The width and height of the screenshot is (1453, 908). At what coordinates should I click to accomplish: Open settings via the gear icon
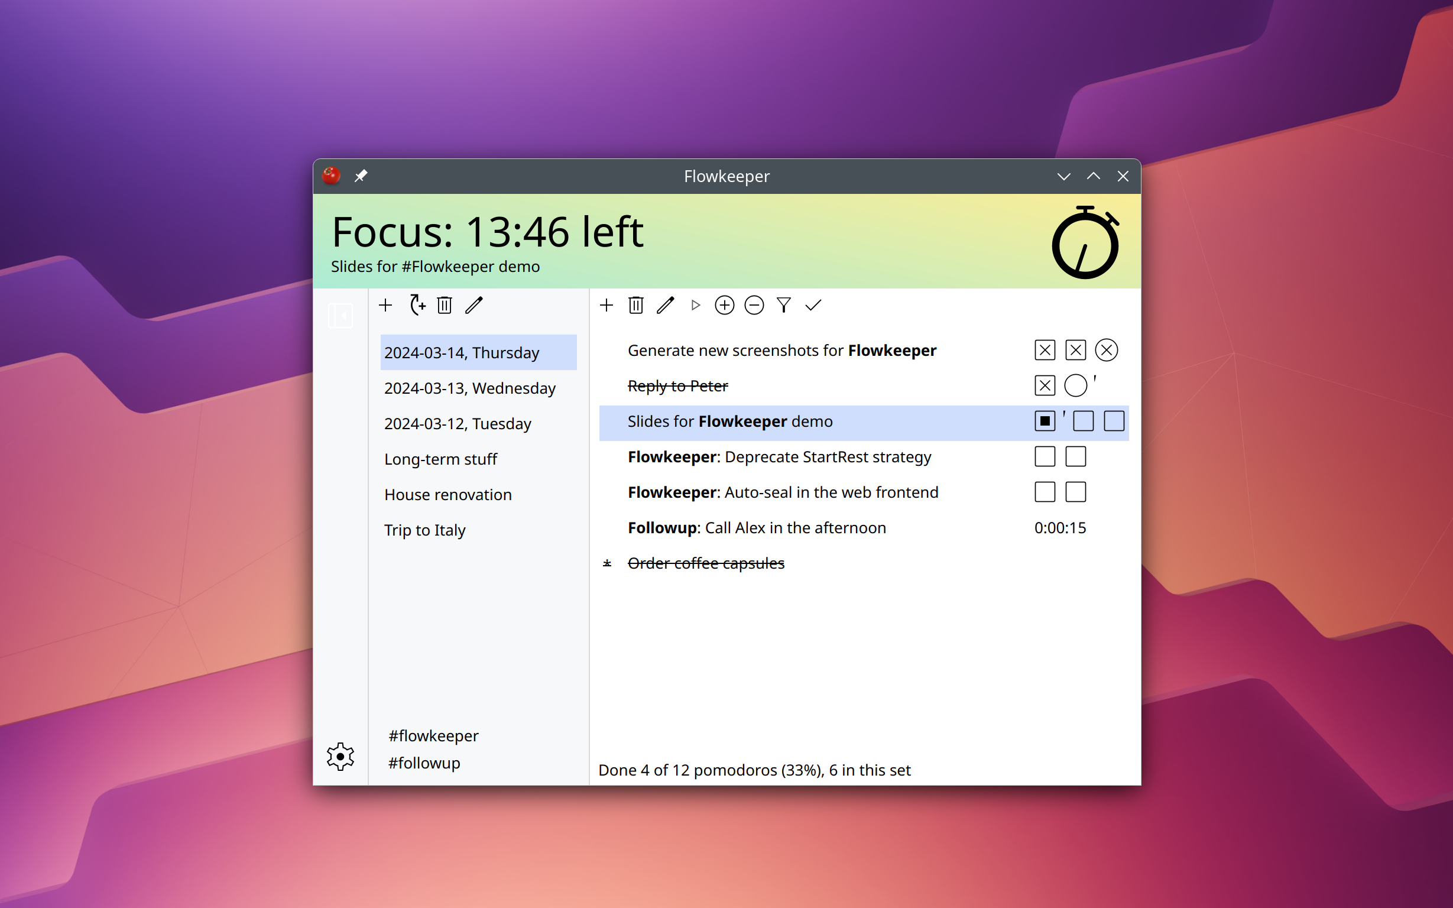(x=340, y=757)
